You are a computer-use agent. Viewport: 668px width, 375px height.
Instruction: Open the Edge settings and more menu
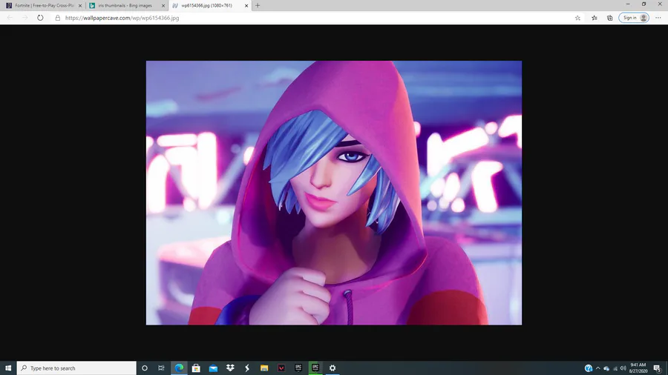[x=658, y=18]
